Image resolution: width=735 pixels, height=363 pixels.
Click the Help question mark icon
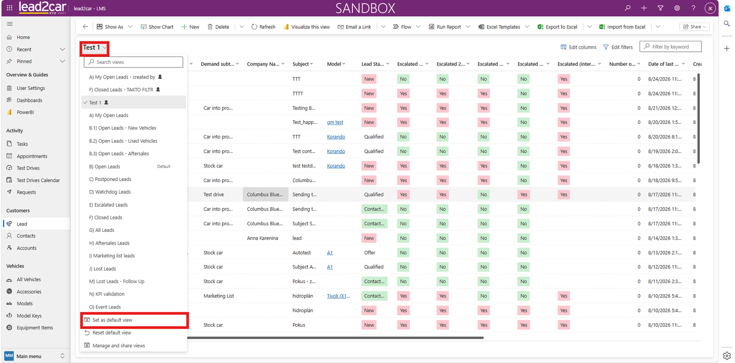pyautogui.click(x=694, y=8)
